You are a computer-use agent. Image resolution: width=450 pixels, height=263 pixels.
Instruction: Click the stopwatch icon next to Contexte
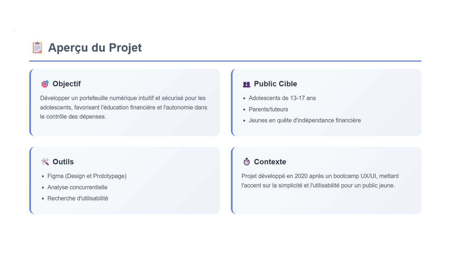(247, 162)
